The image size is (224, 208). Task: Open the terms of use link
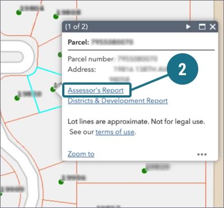(x=115, y=132)
